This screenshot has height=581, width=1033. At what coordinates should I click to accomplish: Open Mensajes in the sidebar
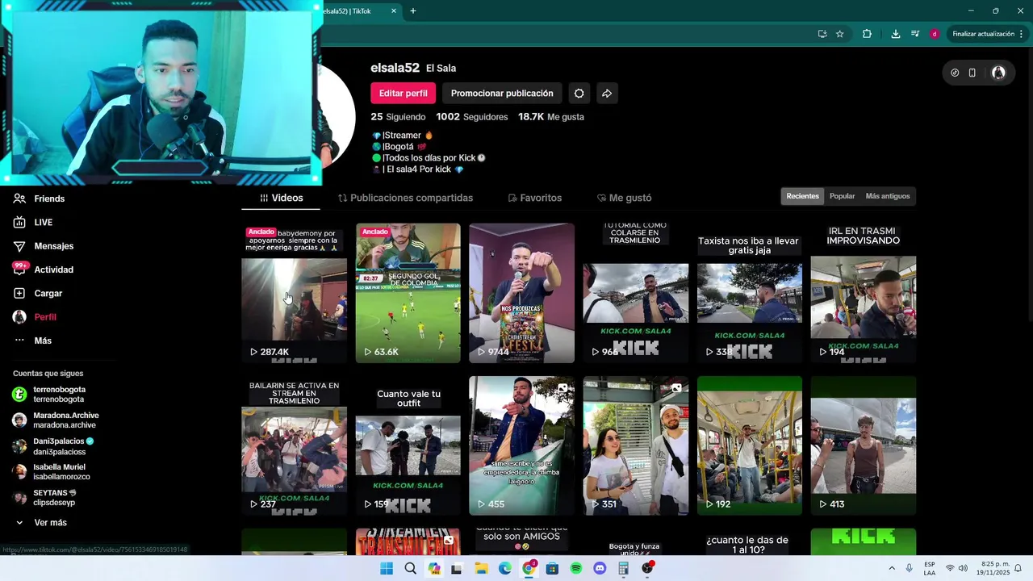[43, 246]
